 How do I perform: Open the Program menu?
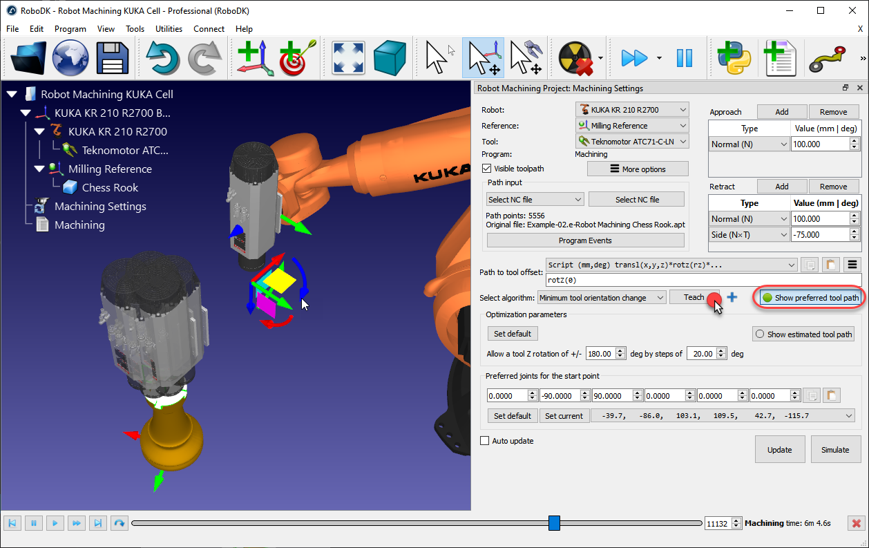coord(70,29)
